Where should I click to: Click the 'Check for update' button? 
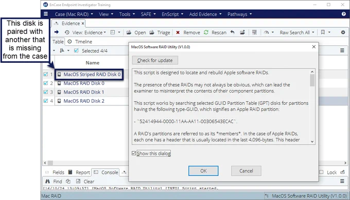point(155,60)
